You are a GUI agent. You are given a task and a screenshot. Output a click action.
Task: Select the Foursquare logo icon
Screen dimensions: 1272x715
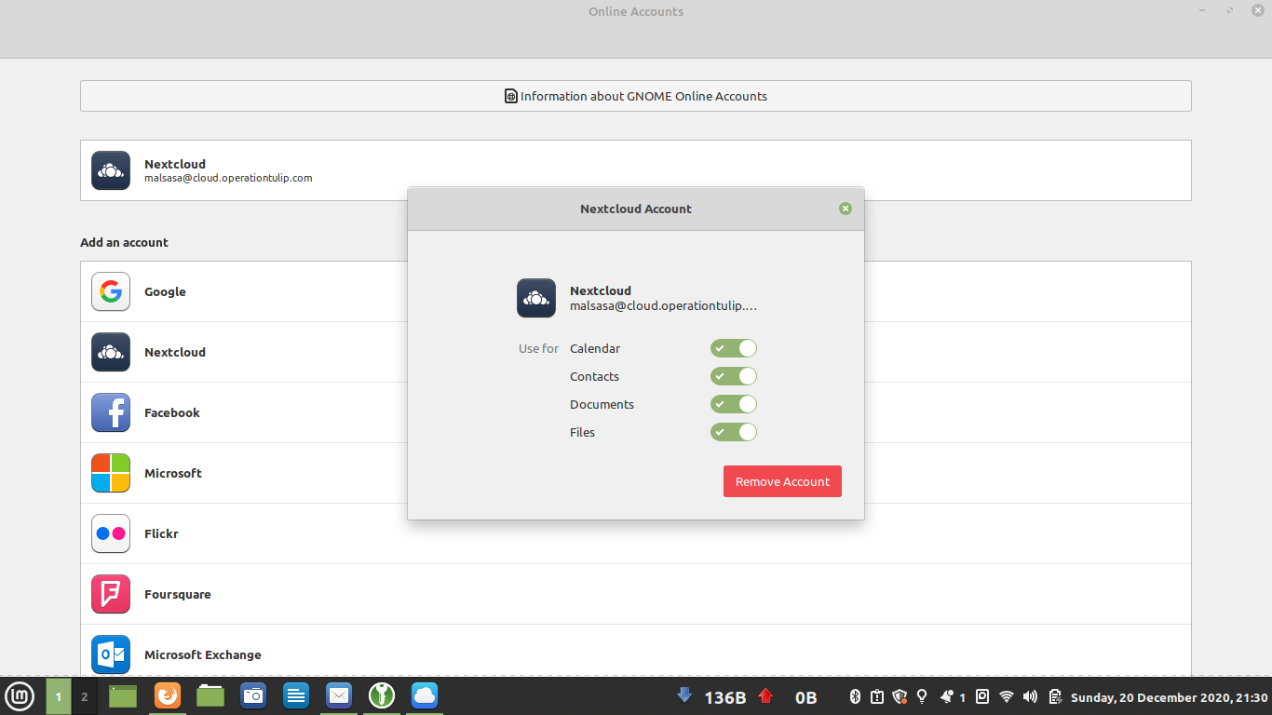tap(111, 594)
